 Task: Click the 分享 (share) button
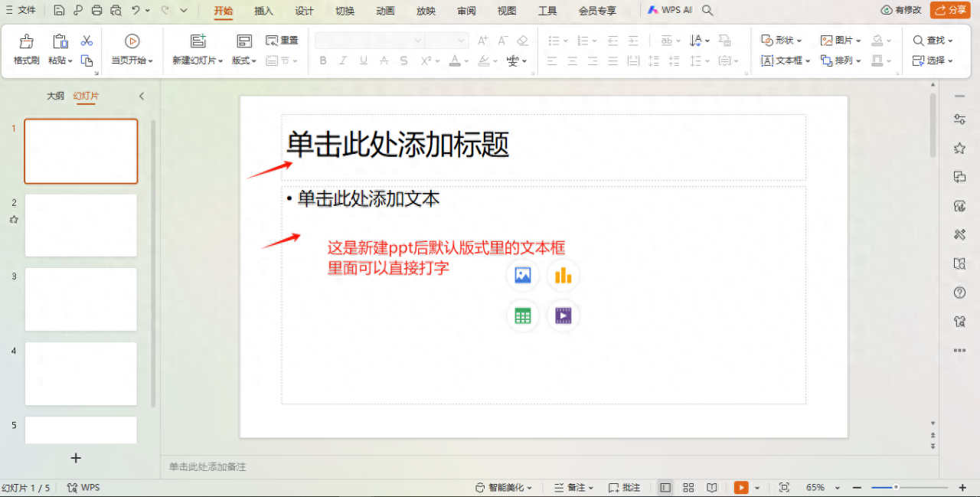pyautogui.click(x=949, y=11)
